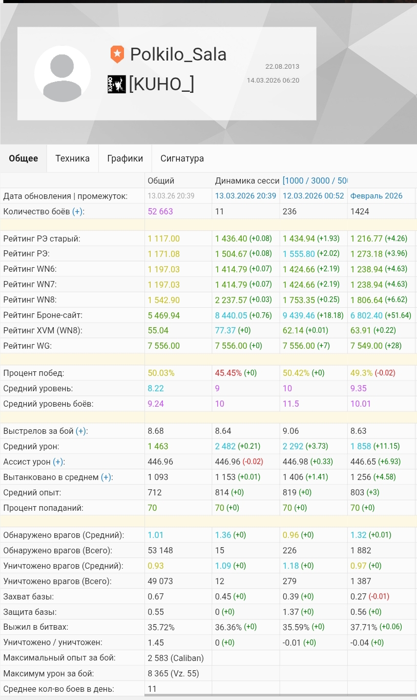Expand the plus next to Вытанковано в среднем

pyautogui.click(x=107, y=477)
